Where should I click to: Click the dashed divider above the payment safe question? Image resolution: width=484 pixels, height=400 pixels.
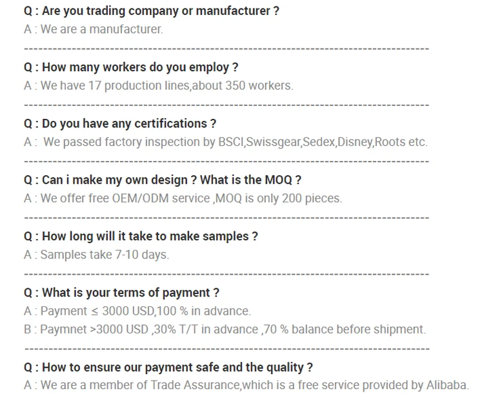(x=226, y=348)
